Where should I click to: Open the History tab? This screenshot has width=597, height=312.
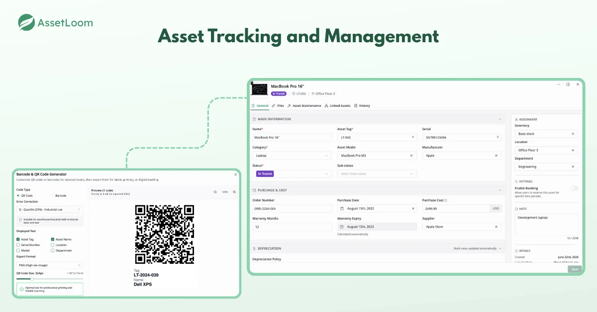point(362,106)
